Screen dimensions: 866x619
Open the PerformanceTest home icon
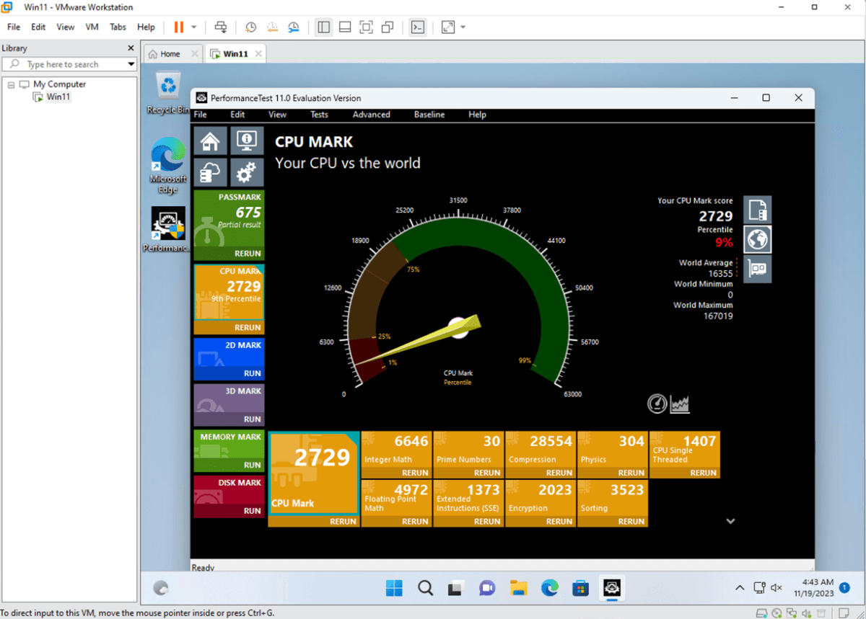point(210,141)
